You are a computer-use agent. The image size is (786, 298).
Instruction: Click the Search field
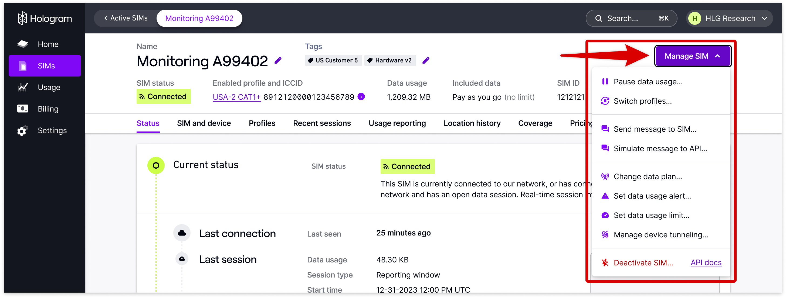631,18
